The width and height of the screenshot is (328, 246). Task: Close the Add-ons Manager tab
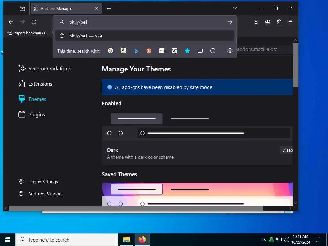[x=97, y=8]
